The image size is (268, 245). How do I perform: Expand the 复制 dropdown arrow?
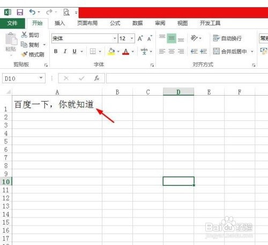click(44, 45)
